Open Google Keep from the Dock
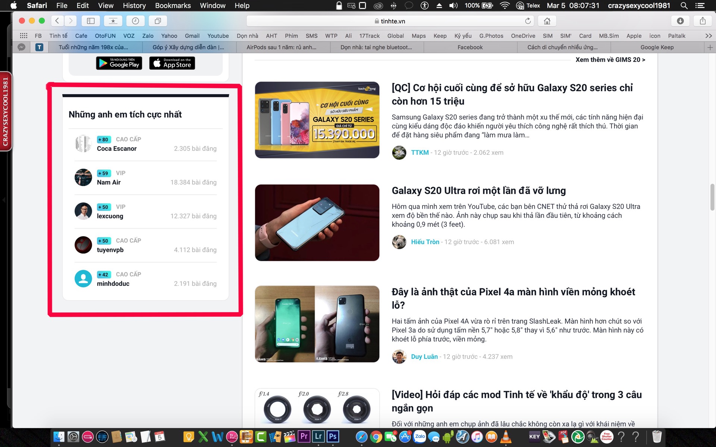 tap(189, 436)
